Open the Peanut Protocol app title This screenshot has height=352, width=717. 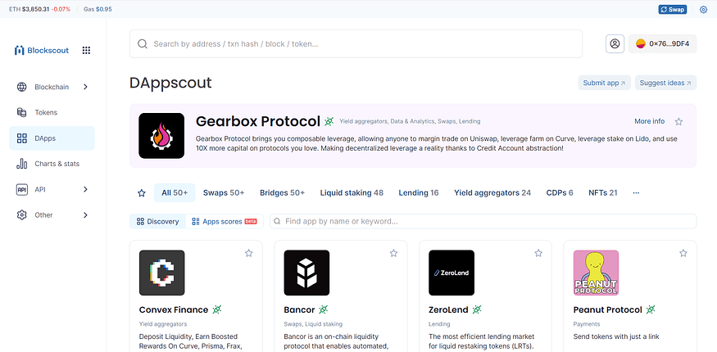click(x=608, y=309)
